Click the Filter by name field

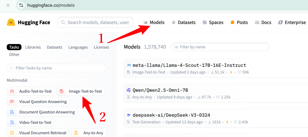pyautogui.click(x=220, y=47)
